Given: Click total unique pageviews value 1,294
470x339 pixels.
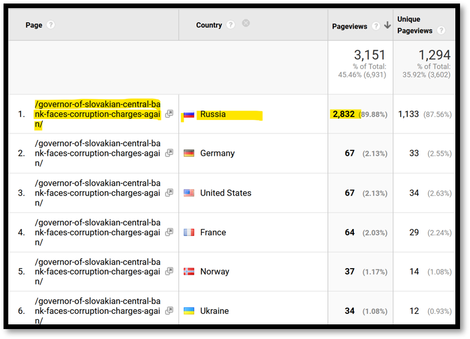Looking at the screenshot, I should pos(434,55).
